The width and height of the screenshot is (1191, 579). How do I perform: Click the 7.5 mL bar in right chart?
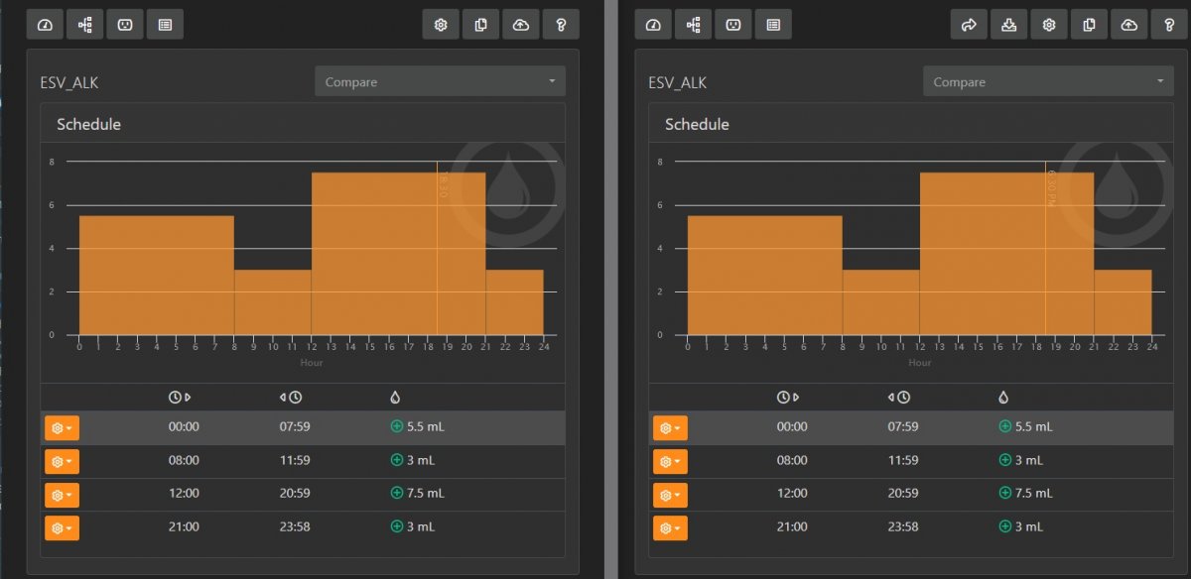(x=1006, y=254)
